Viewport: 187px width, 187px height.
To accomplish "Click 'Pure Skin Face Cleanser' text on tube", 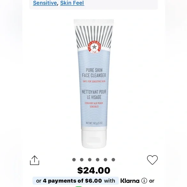I will (94, 73).
